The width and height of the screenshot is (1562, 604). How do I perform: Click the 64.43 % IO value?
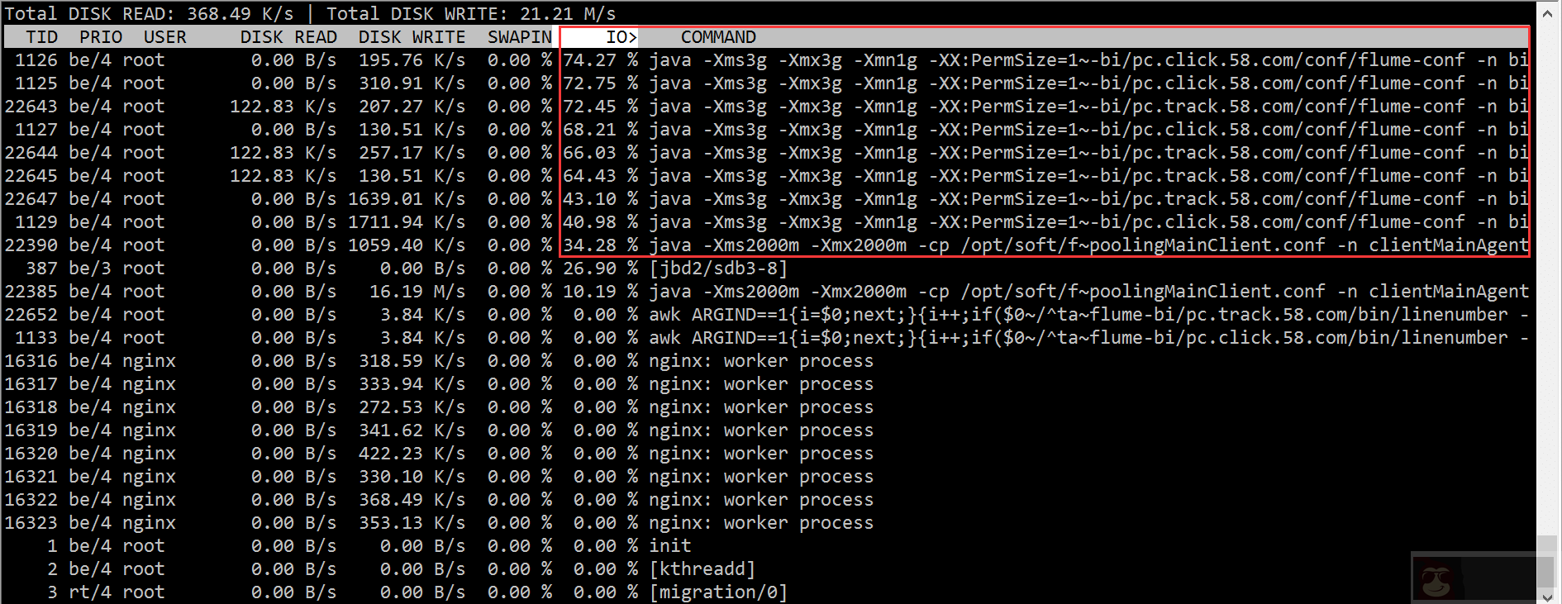pyautogui.click(x=601, y=176)
